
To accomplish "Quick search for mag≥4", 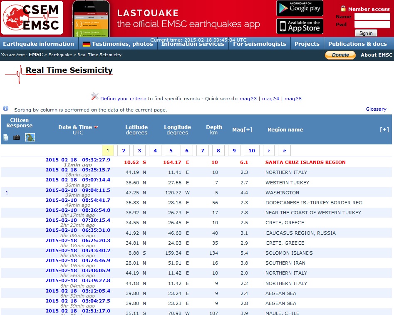I will (x=270, y=99).
